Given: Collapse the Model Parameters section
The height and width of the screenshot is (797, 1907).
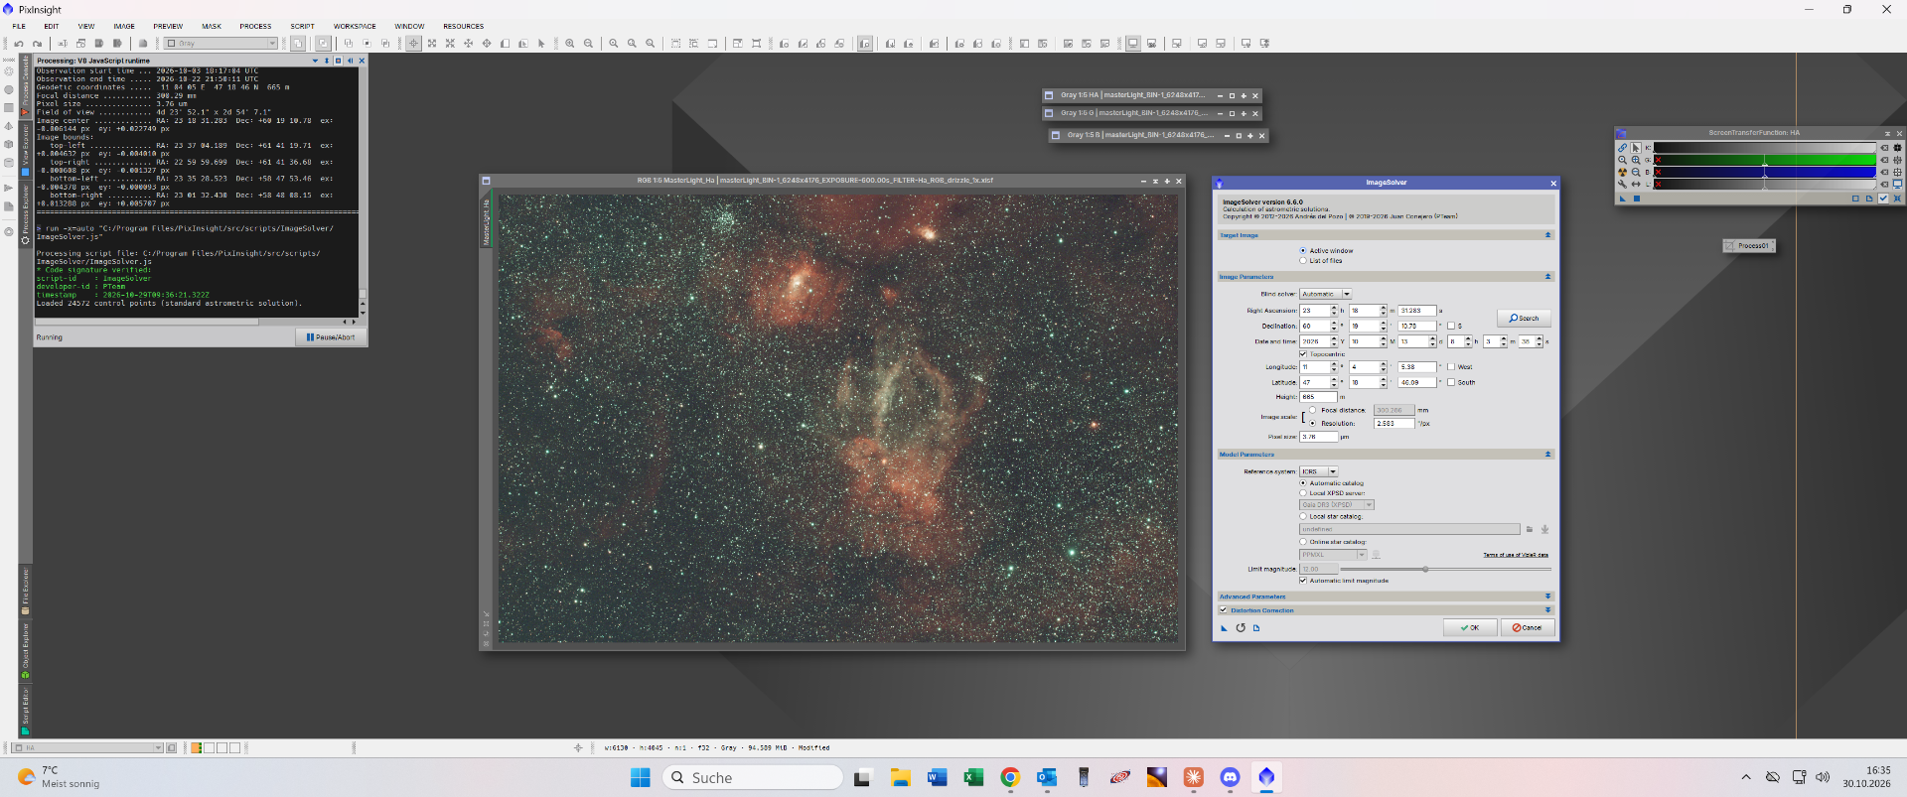Looking at the screenshot, I should click(x=1547, y=455).
